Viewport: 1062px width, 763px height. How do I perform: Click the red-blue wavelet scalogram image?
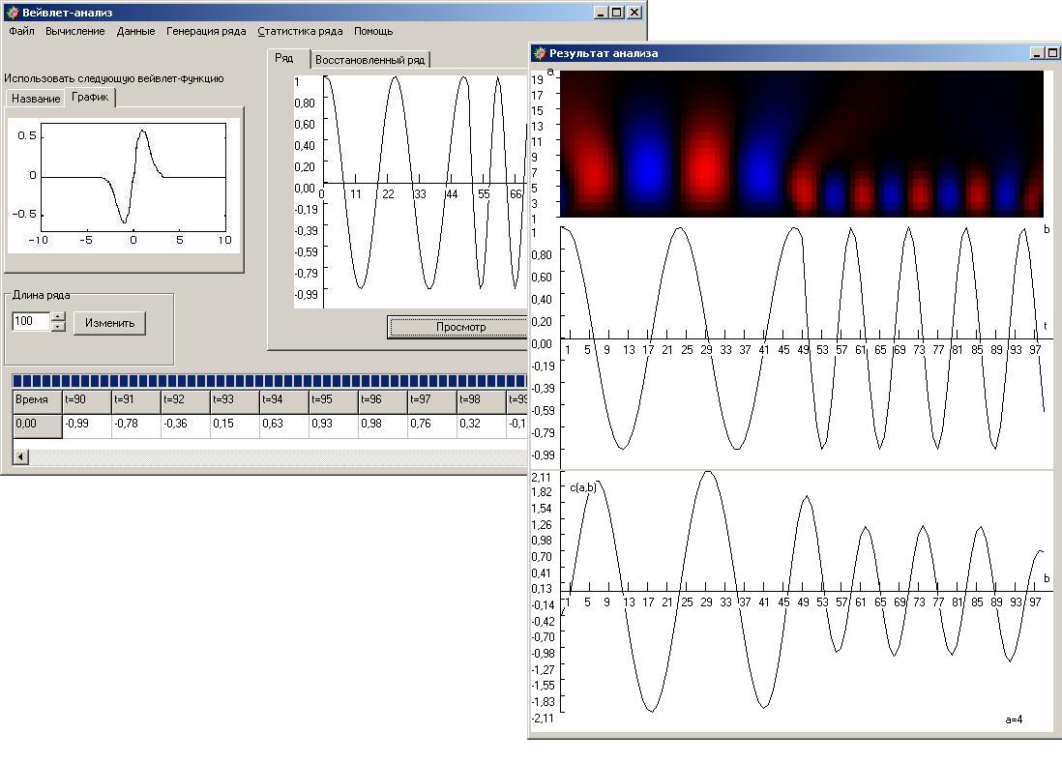pyautogui.click(x=802, y=144)
